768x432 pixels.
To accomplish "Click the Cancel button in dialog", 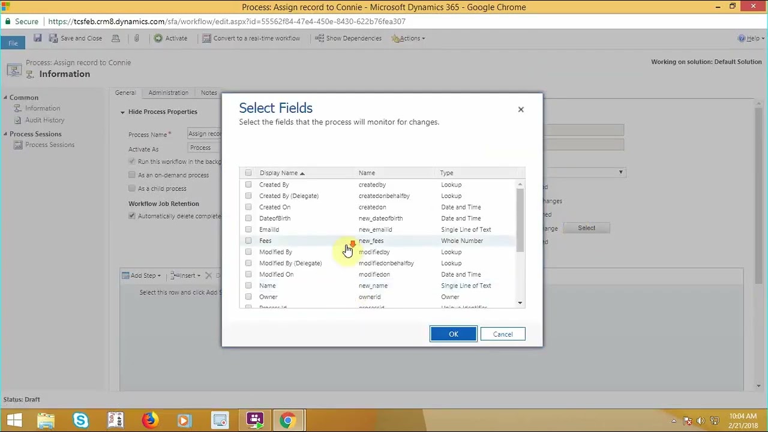I will [503, 334].
